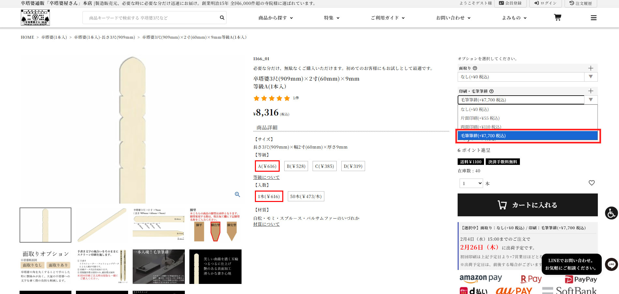Open the 等級について link
Viewport: 619px width, 294px height.
point(266,177)
